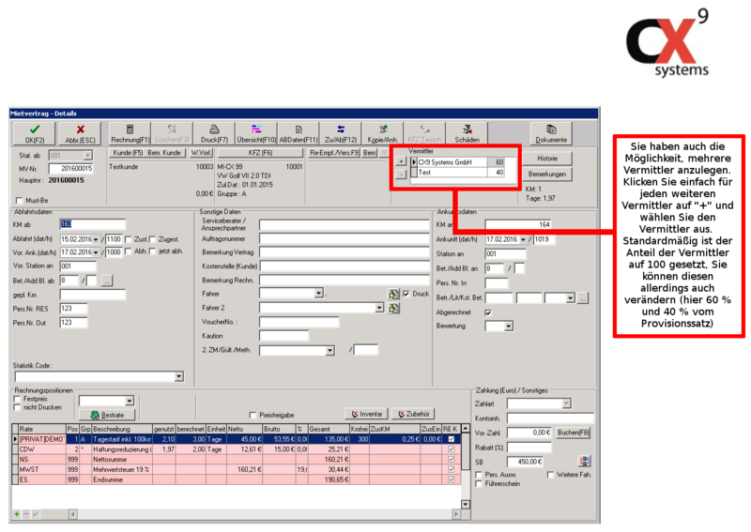Open Rechnung(F1) invoice toolbar button
The width and height of the screenshot is (751, 532).
coord(130,133)
